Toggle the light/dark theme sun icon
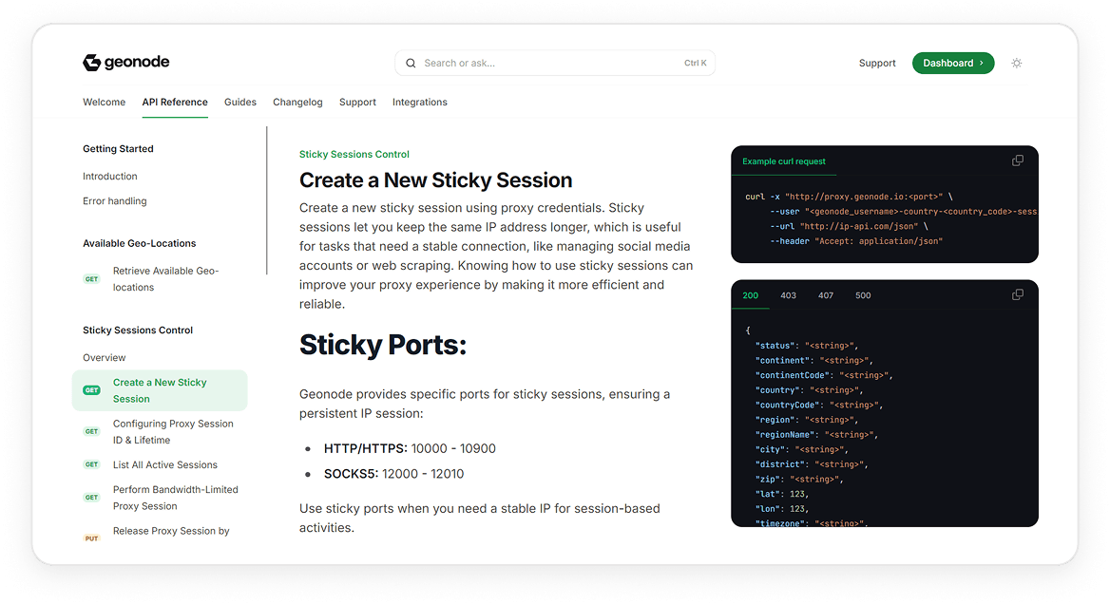The width and height of the screenshot is (1110, 604). 1017,63
